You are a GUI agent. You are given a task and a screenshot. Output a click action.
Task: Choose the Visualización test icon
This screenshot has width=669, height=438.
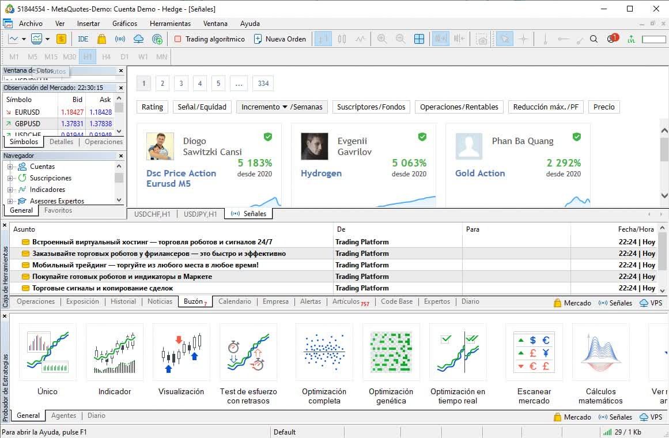181,352
